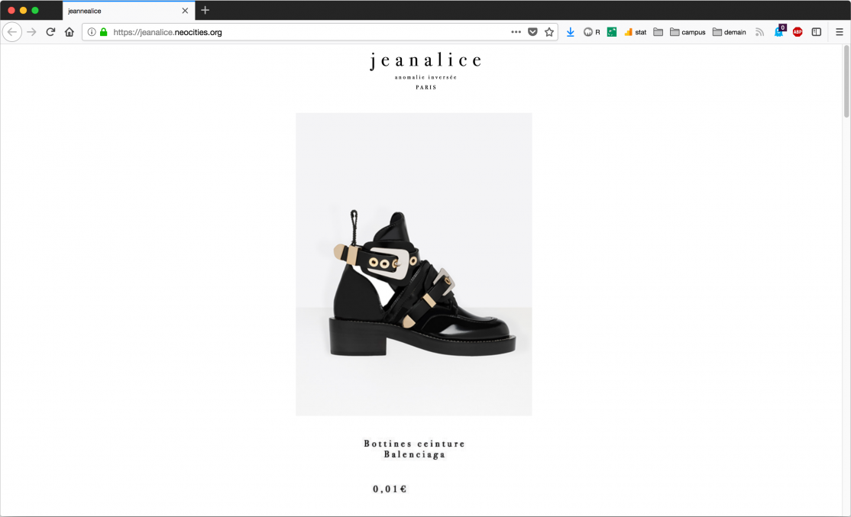Reload the current page

point(50,32)
